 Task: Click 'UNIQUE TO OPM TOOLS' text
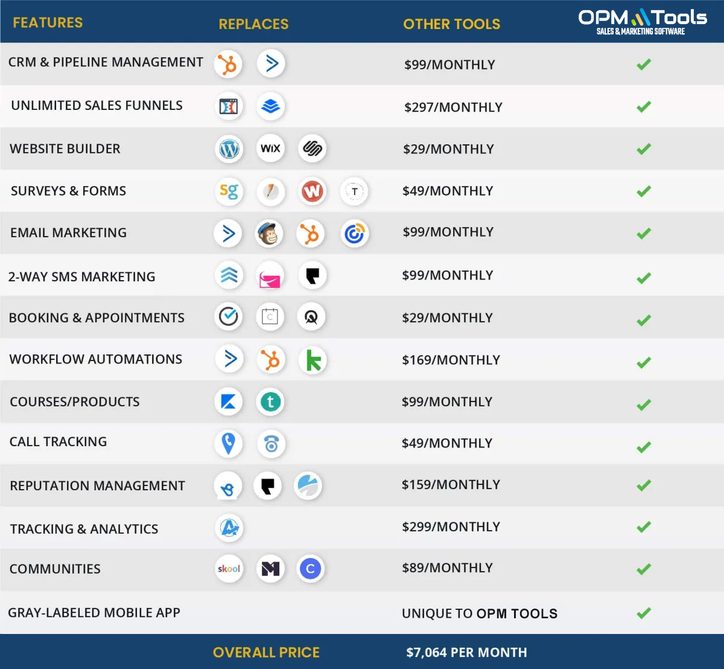pos(480,613)
